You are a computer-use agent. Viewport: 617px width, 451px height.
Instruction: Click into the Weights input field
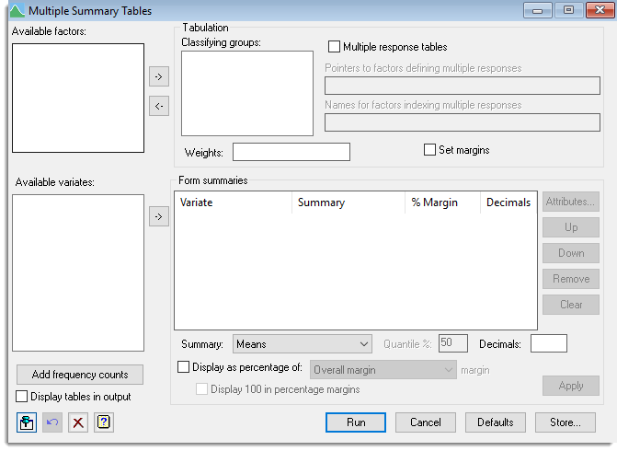click(291, 152)
